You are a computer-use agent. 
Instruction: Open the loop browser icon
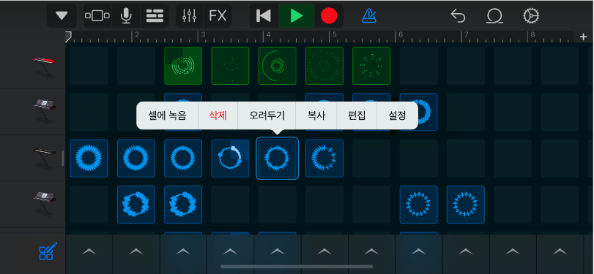click(494, 16)
